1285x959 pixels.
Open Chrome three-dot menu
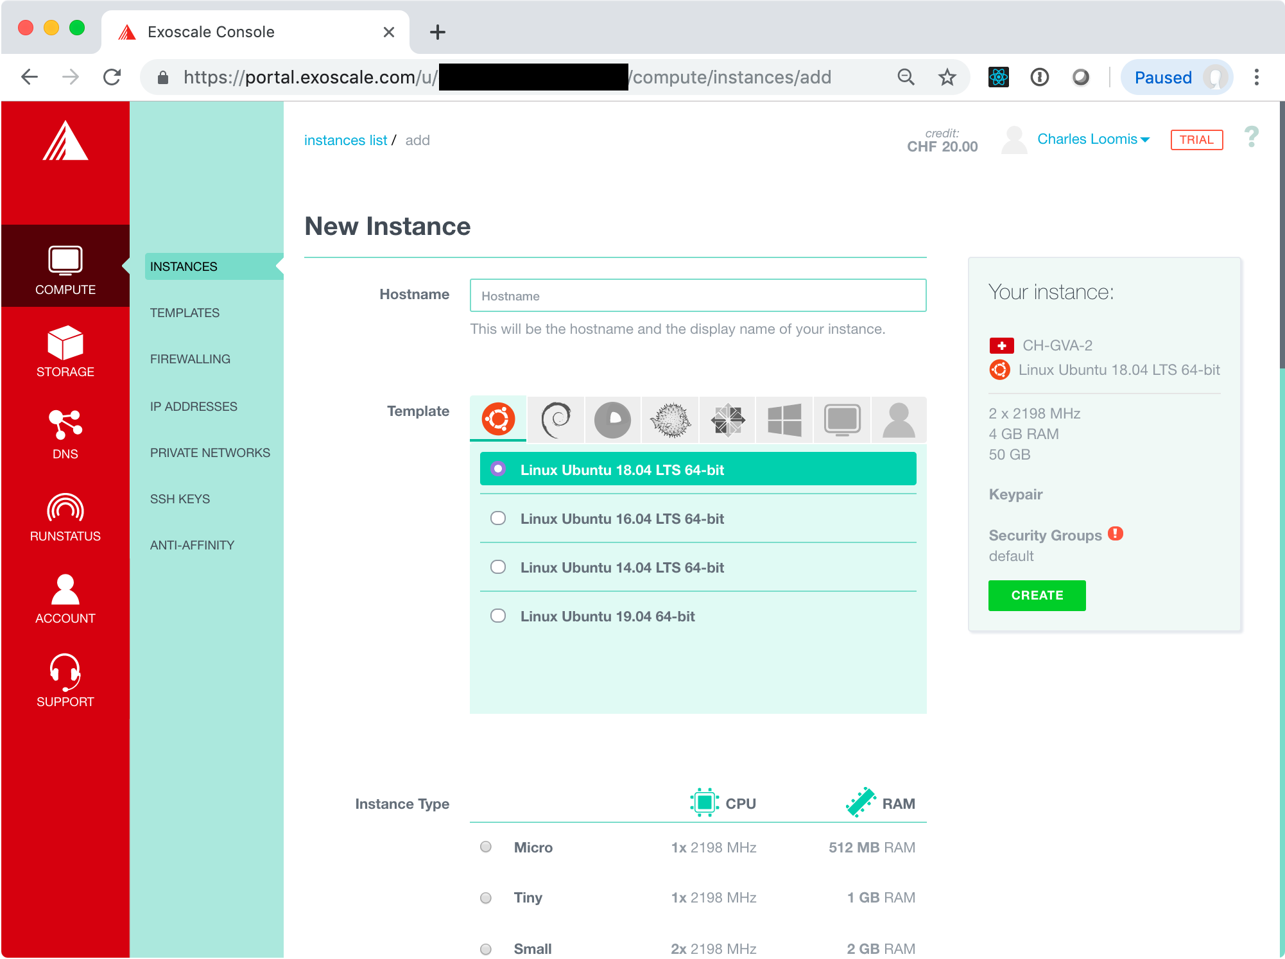[x=1257, y=77]
